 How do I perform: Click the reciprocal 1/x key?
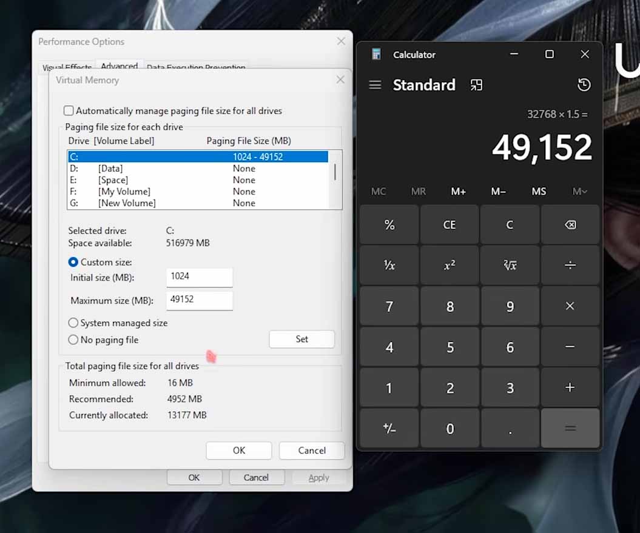tap(389, 265)
